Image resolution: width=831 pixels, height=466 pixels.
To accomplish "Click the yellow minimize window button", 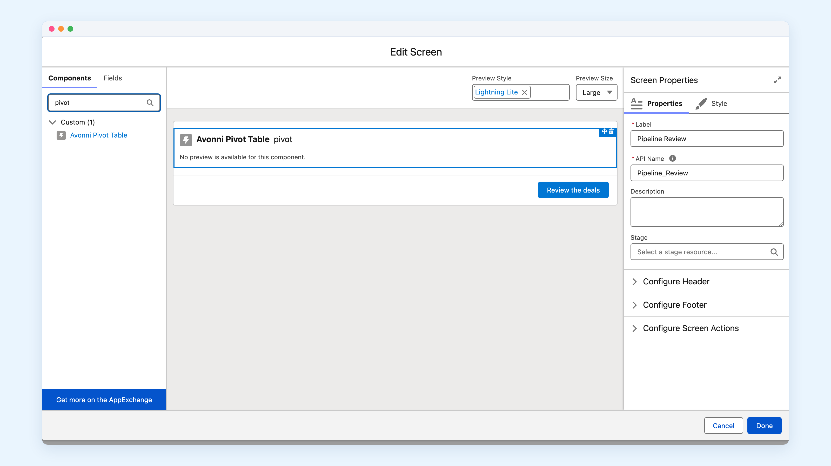I will [61, 29].
